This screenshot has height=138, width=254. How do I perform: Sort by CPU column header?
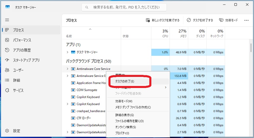(x=161, y=33)
